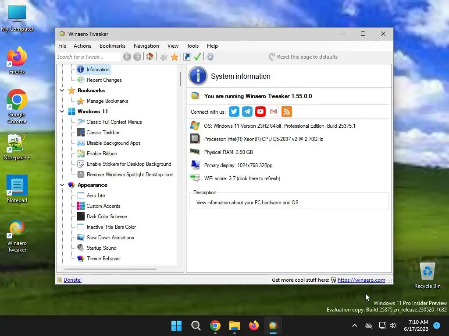Open the Telegram link icon
This screenshot has height=336, width=449.
pyautogui.click(x=247, y=112)
